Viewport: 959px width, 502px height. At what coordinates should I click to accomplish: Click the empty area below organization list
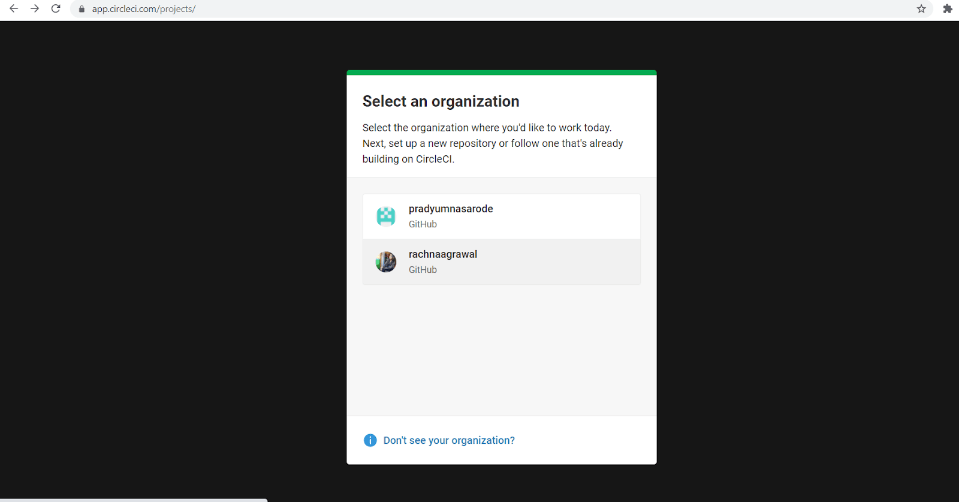[x=501, y=348]
